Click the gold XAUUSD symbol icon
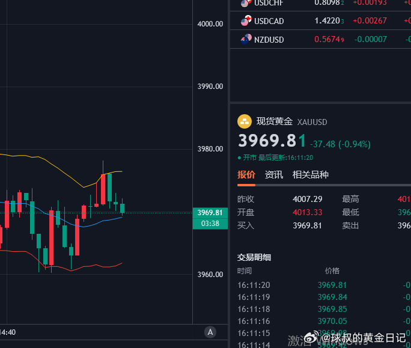Image resolution: width=411 pixels, height=348 pixels. tap(245, 121)
